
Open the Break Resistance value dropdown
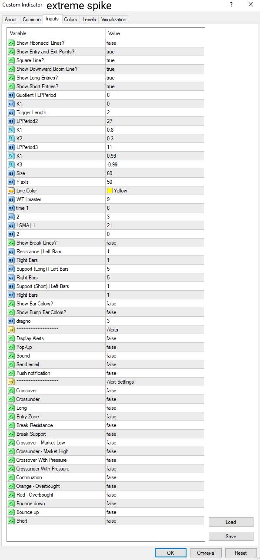[155, 425]
